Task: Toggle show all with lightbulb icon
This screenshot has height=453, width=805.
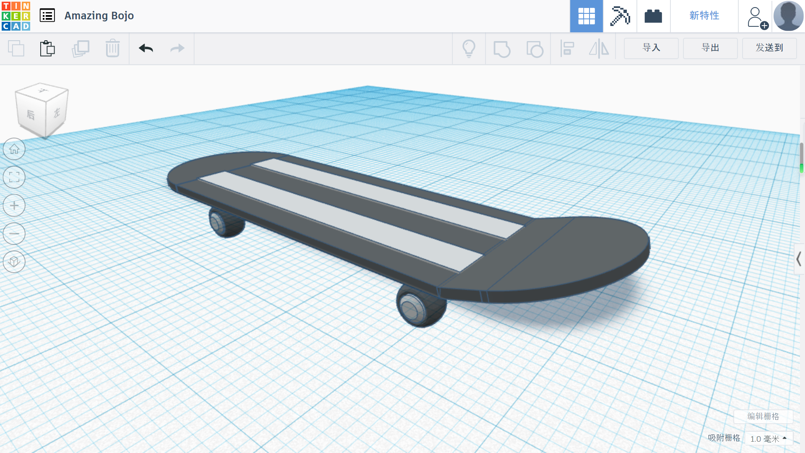Action: [x=469, y=49]
